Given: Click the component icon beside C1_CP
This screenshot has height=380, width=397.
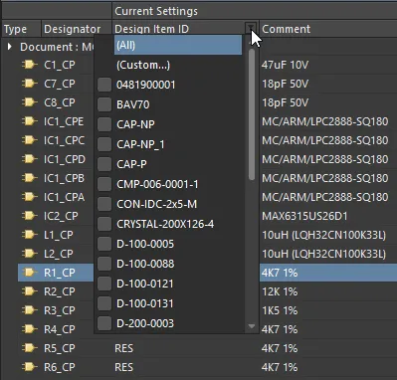Looking at the screenshot, I should [29, 65].
